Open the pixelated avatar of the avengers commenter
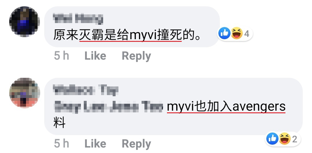 (25, 93)
